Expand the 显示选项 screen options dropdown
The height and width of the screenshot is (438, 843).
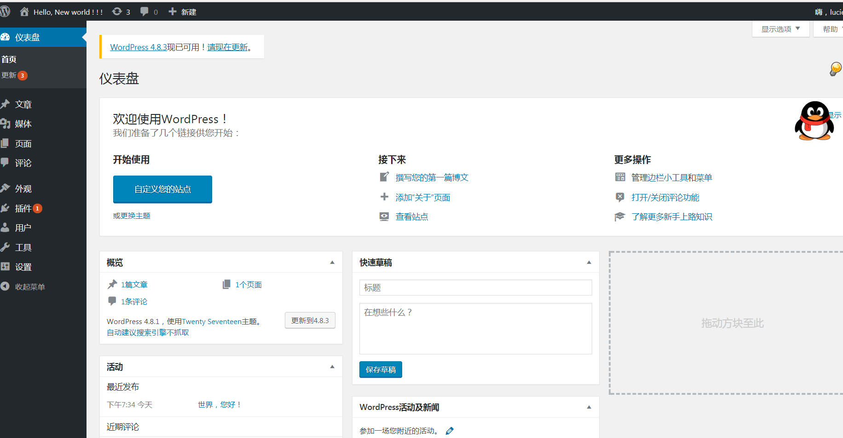click(x=780, y=29)
